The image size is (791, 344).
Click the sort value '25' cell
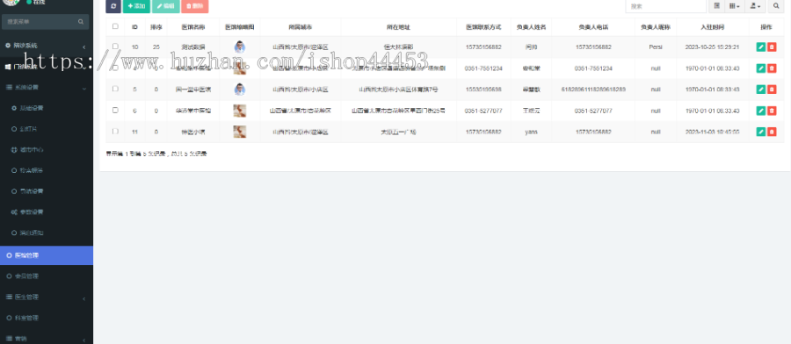156,47
